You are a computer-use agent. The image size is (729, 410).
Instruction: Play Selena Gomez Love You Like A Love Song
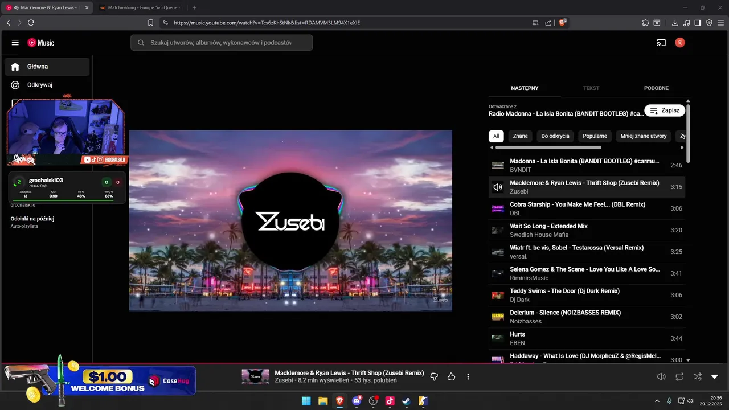[x=587, y=273]
